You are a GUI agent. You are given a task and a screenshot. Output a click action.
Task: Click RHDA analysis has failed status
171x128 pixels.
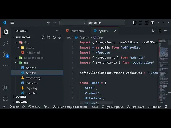pyautogui.click(x=70, y=107)
